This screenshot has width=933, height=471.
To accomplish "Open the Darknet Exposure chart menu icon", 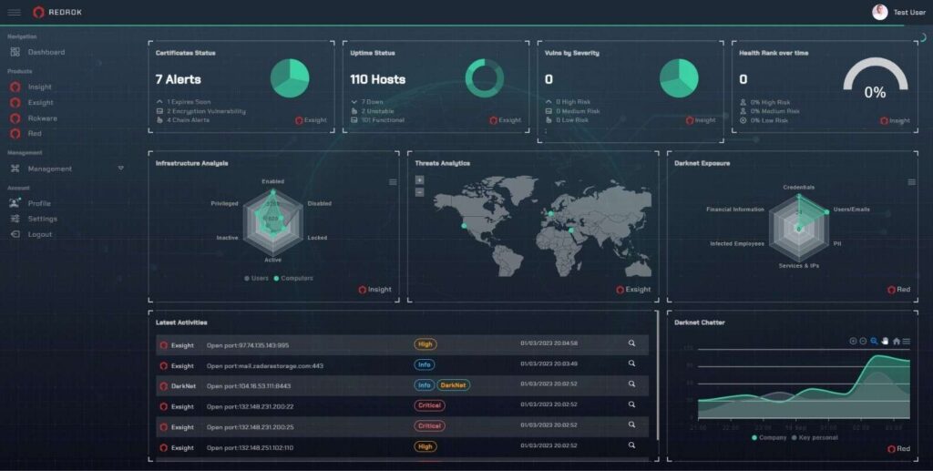I will click(x=911, y=182).
